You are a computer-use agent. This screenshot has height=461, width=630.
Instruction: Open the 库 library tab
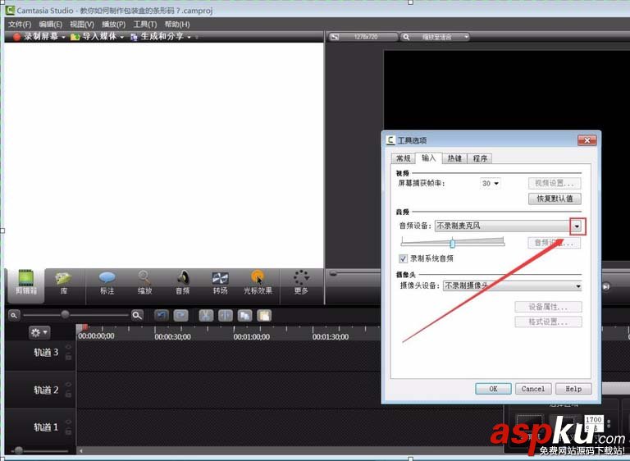tap(63, 283)
